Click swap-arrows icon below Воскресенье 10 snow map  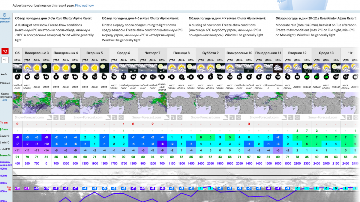point(232,117)
